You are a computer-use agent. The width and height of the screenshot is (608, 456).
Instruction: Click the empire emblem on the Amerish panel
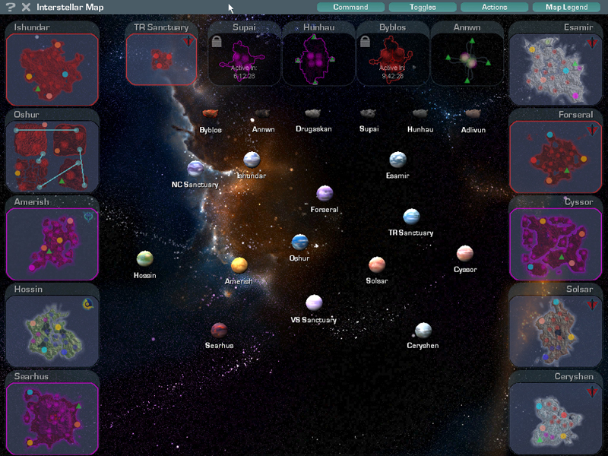tap(89, 217)
